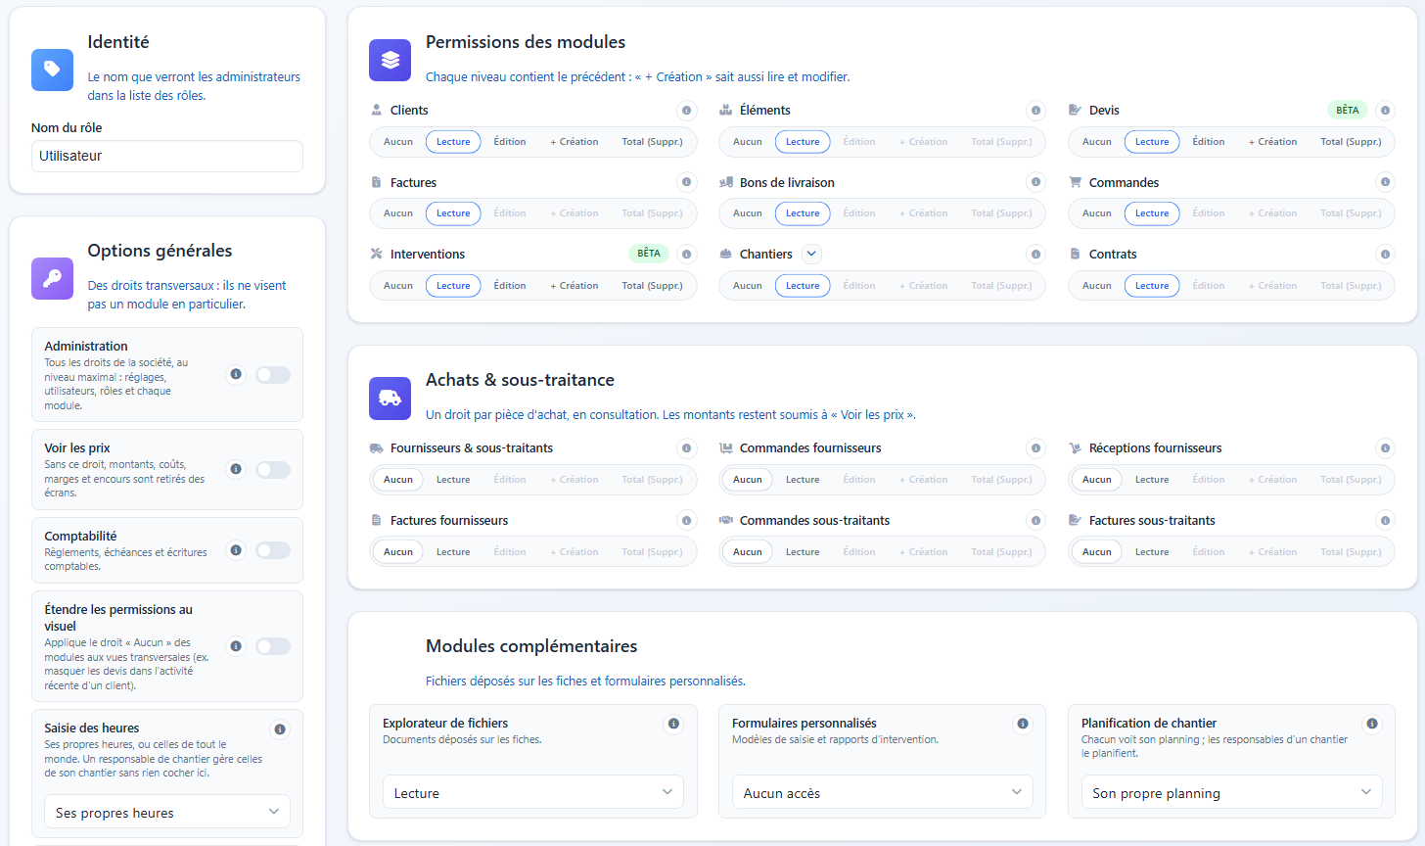This screenshot has height=846, width=1425.
Task: Select + Création for Clients
Action: click(x=574, y=142)
